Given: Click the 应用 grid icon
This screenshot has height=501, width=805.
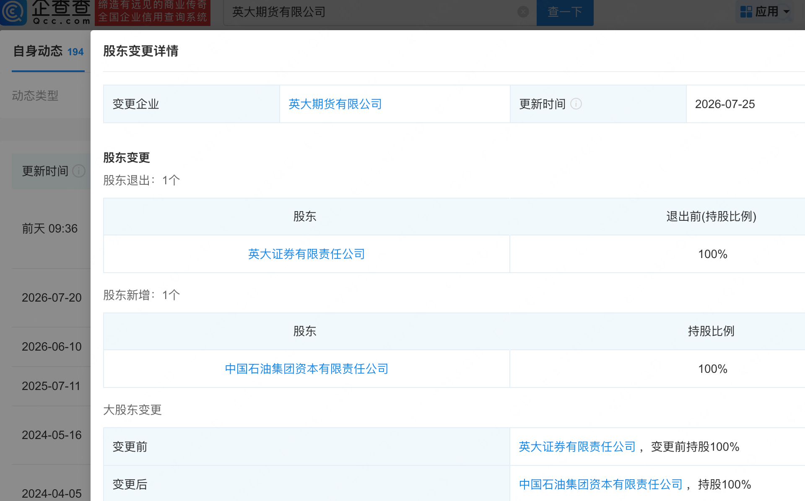Looking at the screenshot, I should pyautogui.click(x=746, y=12).
